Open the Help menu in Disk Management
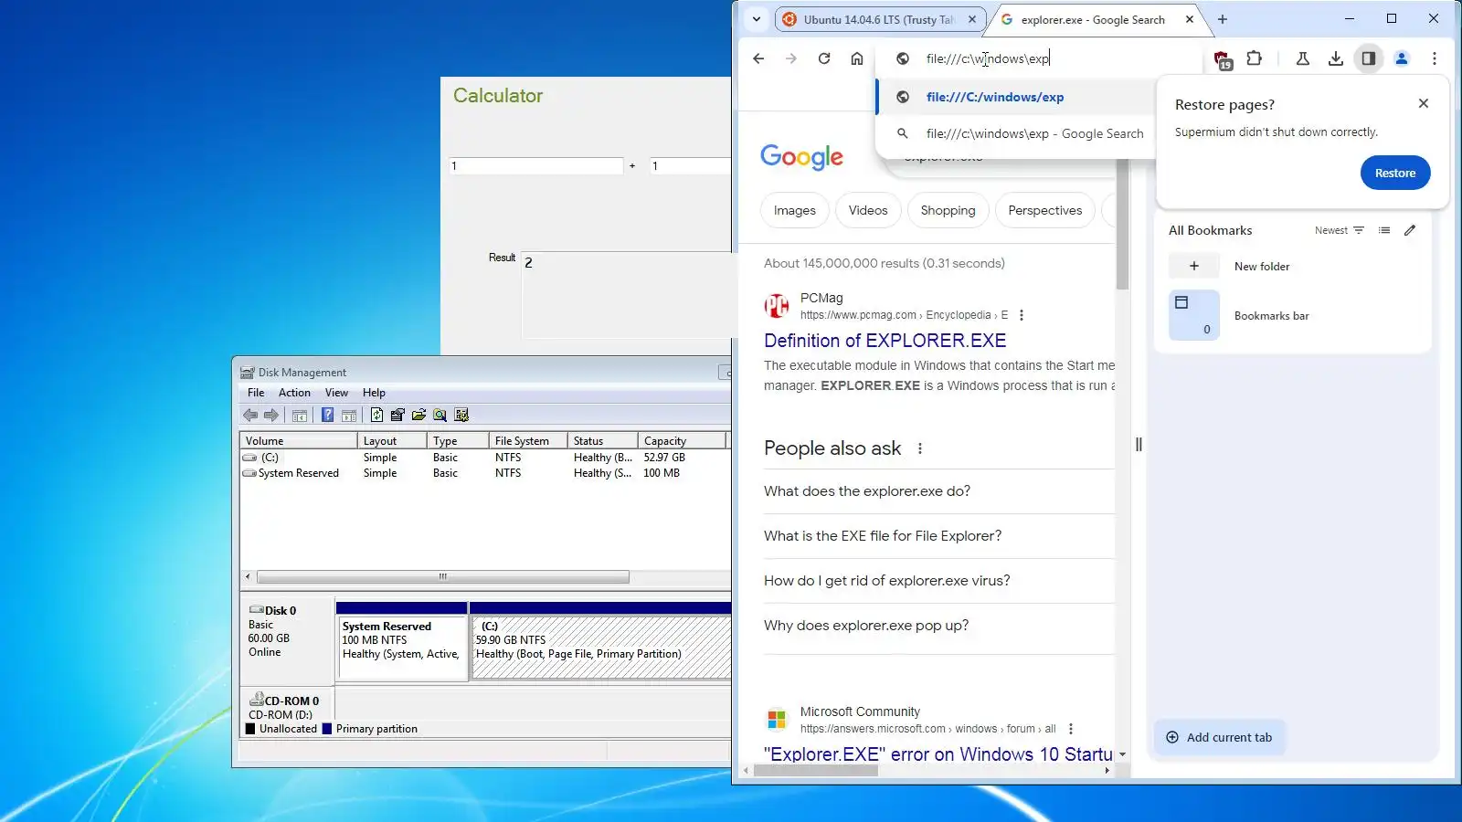1462x822 pixels. 374,393
